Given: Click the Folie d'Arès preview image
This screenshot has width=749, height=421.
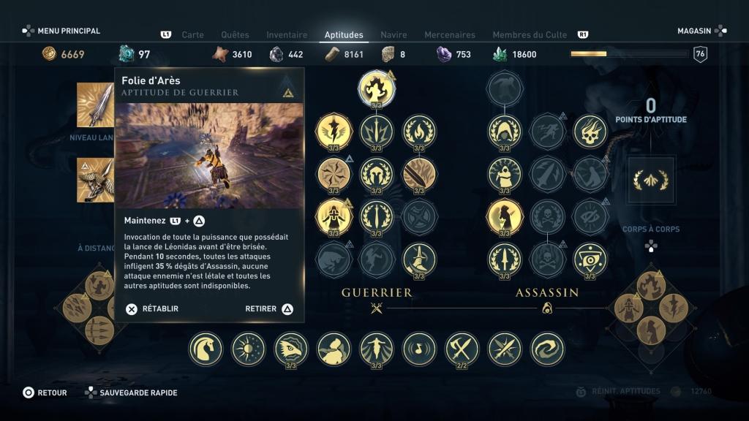Looking at the screenshot, I should point(209,156).
